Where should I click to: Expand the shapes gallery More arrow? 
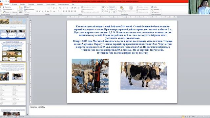tap(116, 12)
